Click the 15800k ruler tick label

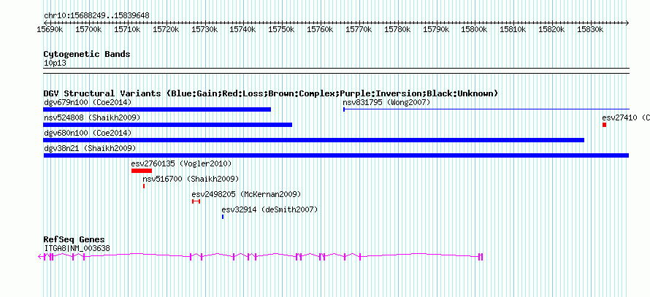tap(475, 30)
